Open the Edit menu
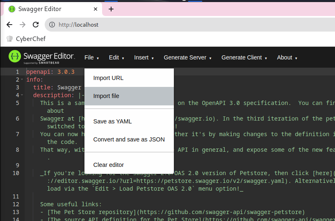Screen dimensions: 335x221 coord(116,57)
